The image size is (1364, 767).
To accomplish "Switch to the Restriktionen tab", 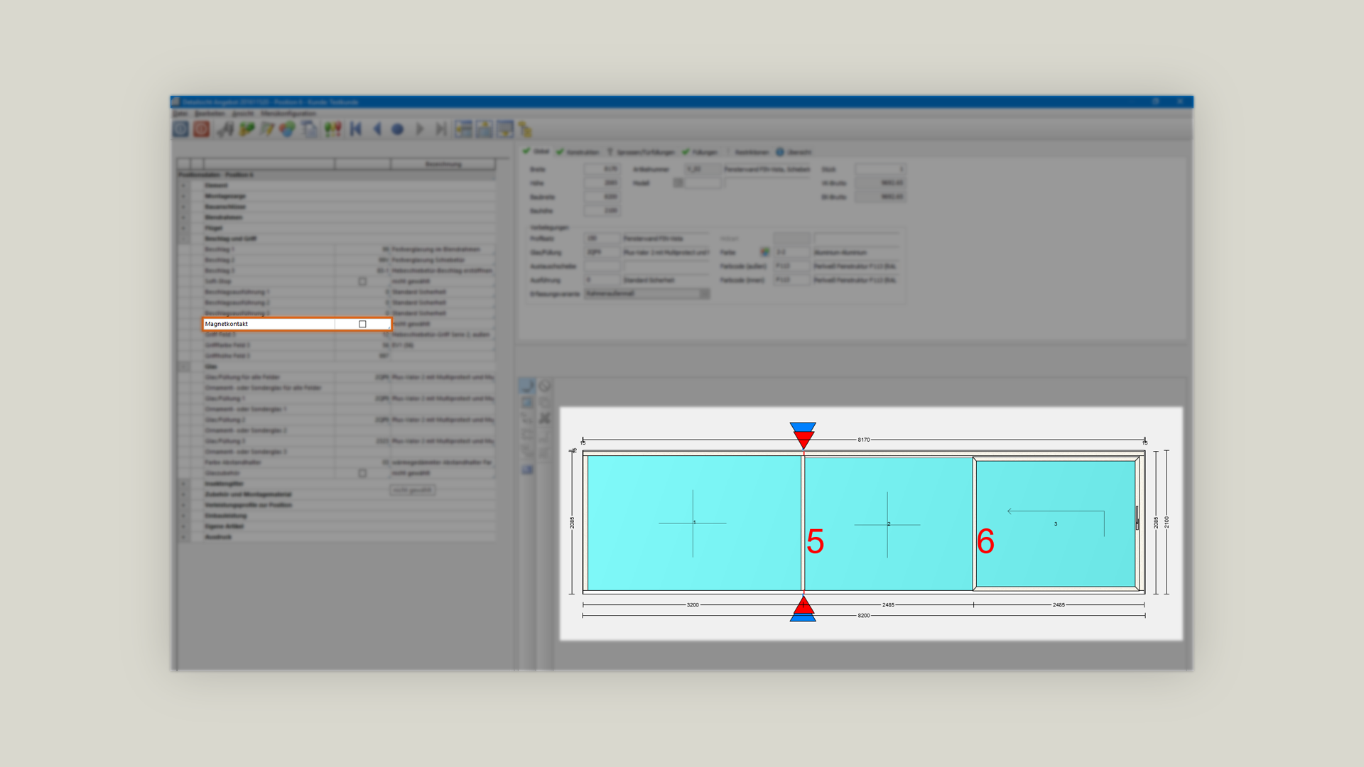I will [747, 152].
